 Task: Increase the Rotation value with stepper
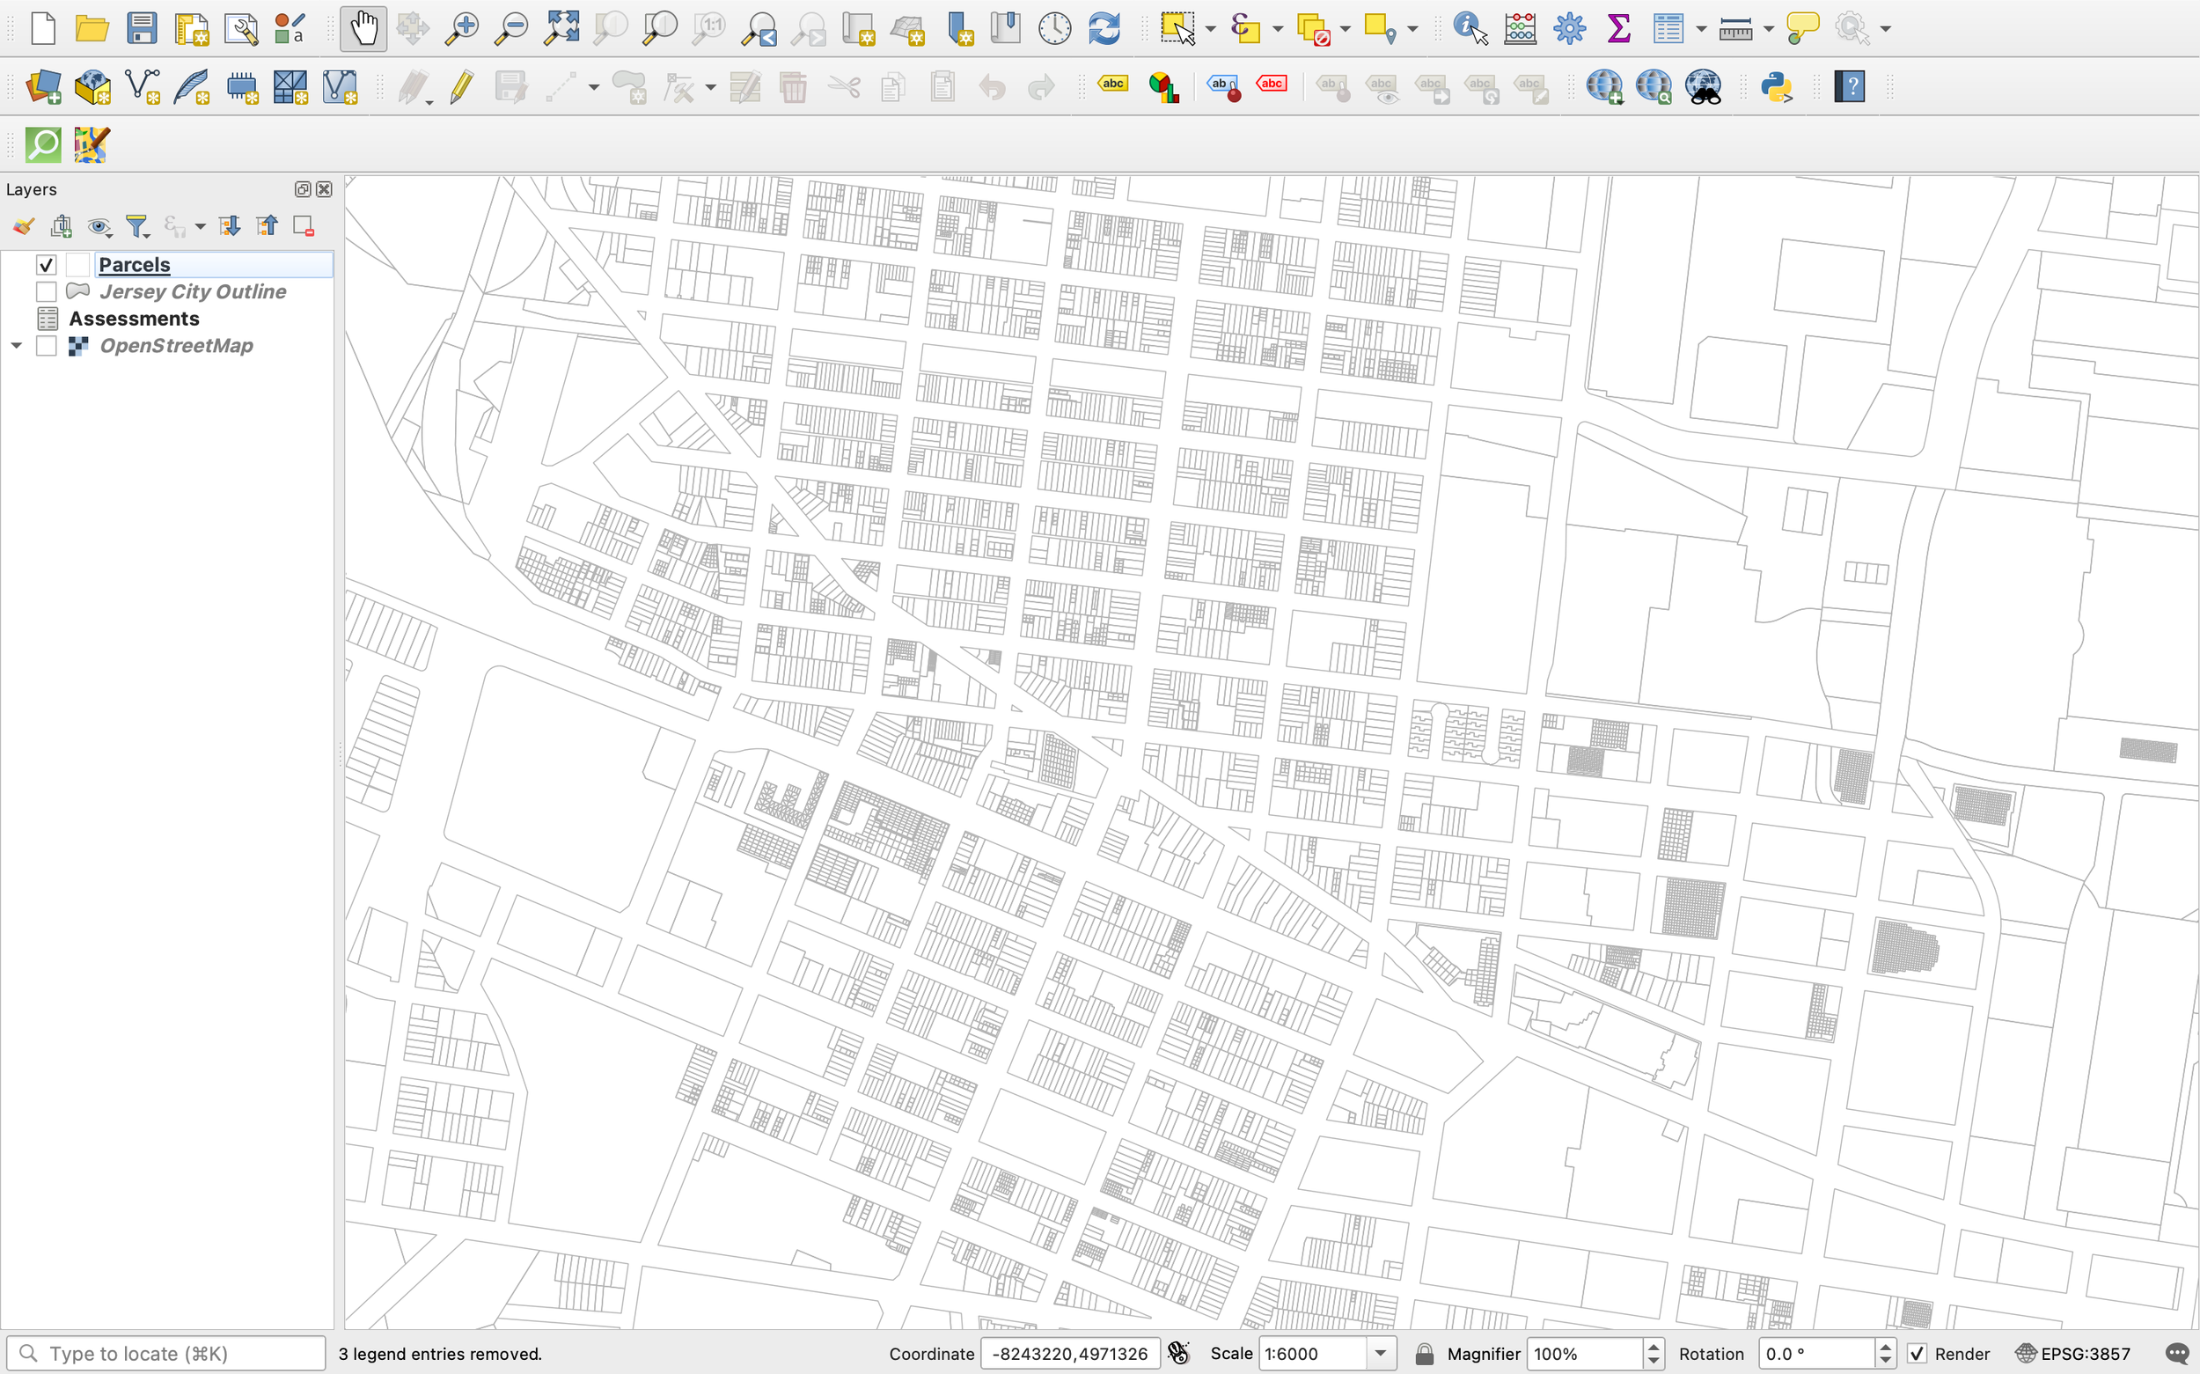(x=1885, y=1347)
